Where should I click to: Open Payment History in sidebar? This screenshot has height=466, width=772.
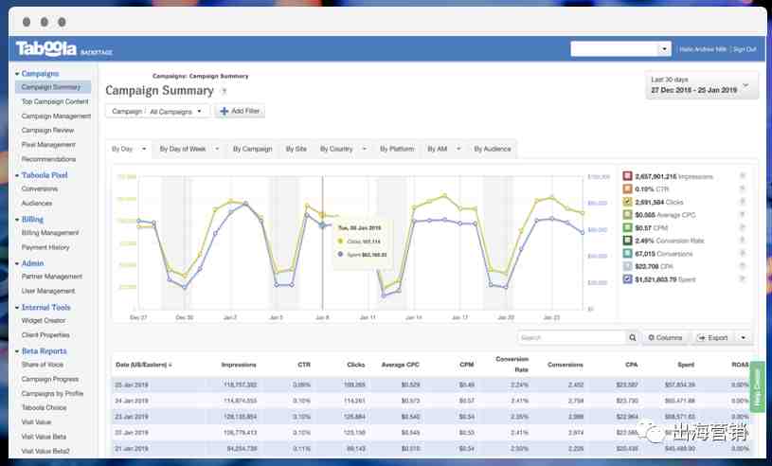[45, 247]
